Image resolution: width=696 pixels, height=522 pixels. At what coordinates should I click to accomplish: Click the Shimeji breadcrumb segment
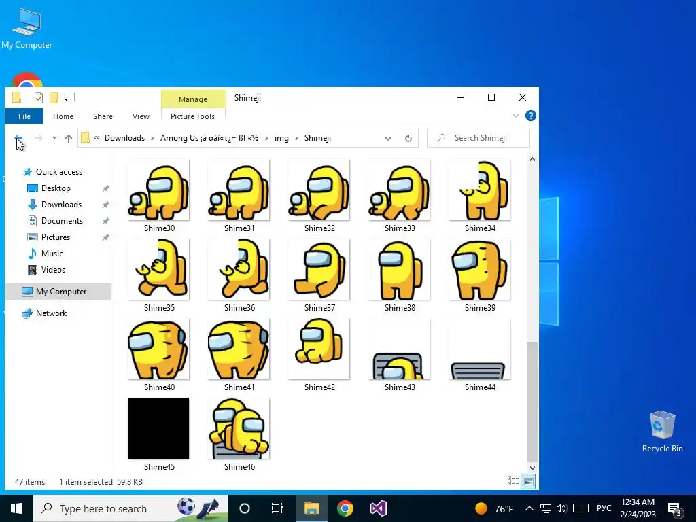318,138
